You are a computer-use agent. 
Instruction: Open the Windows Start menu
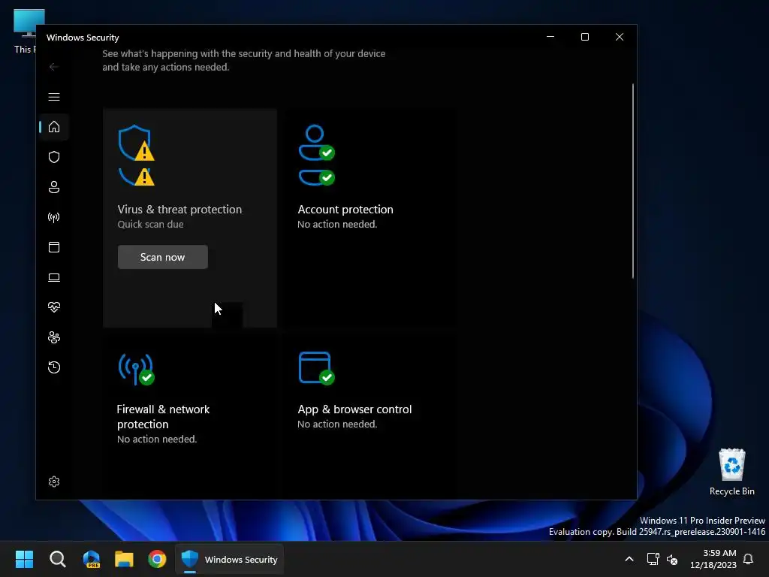(x=25, y=559)
